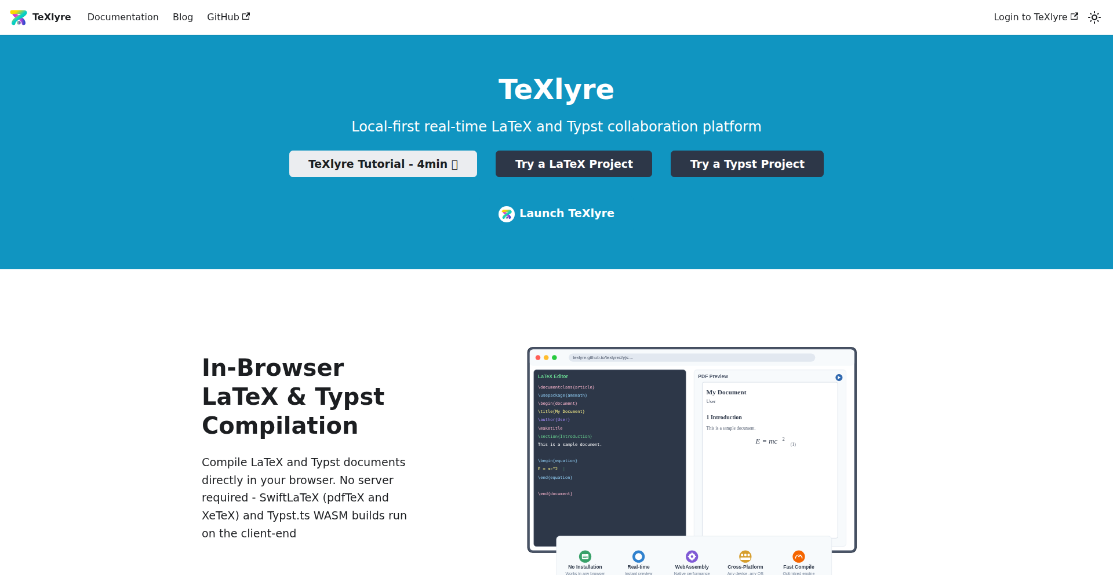Click Try a LaTeX Project button

point(574,164)
